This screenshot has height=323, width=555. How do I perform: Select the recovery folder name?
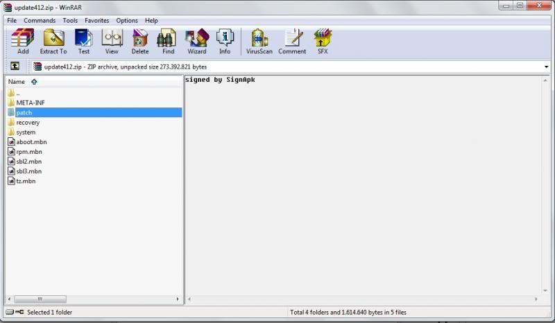point(28,123)
